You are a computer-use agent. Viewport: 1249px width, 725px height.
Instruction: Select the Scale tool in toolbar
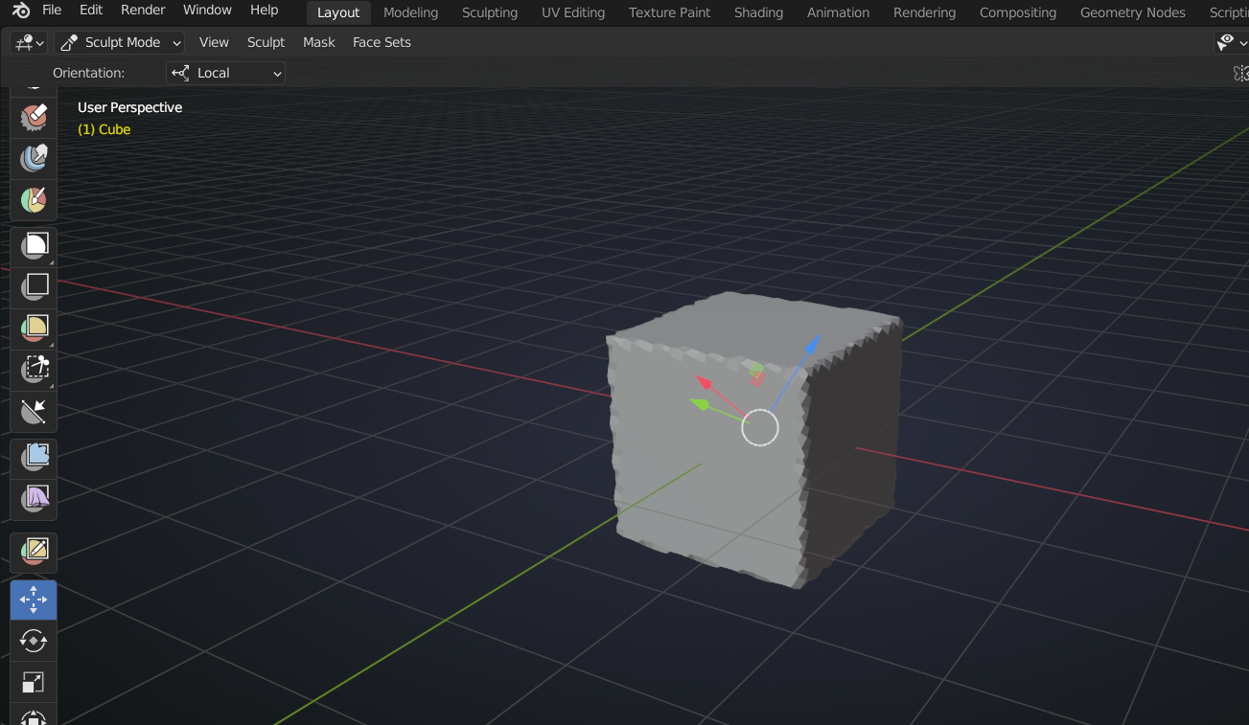[34, 682]
